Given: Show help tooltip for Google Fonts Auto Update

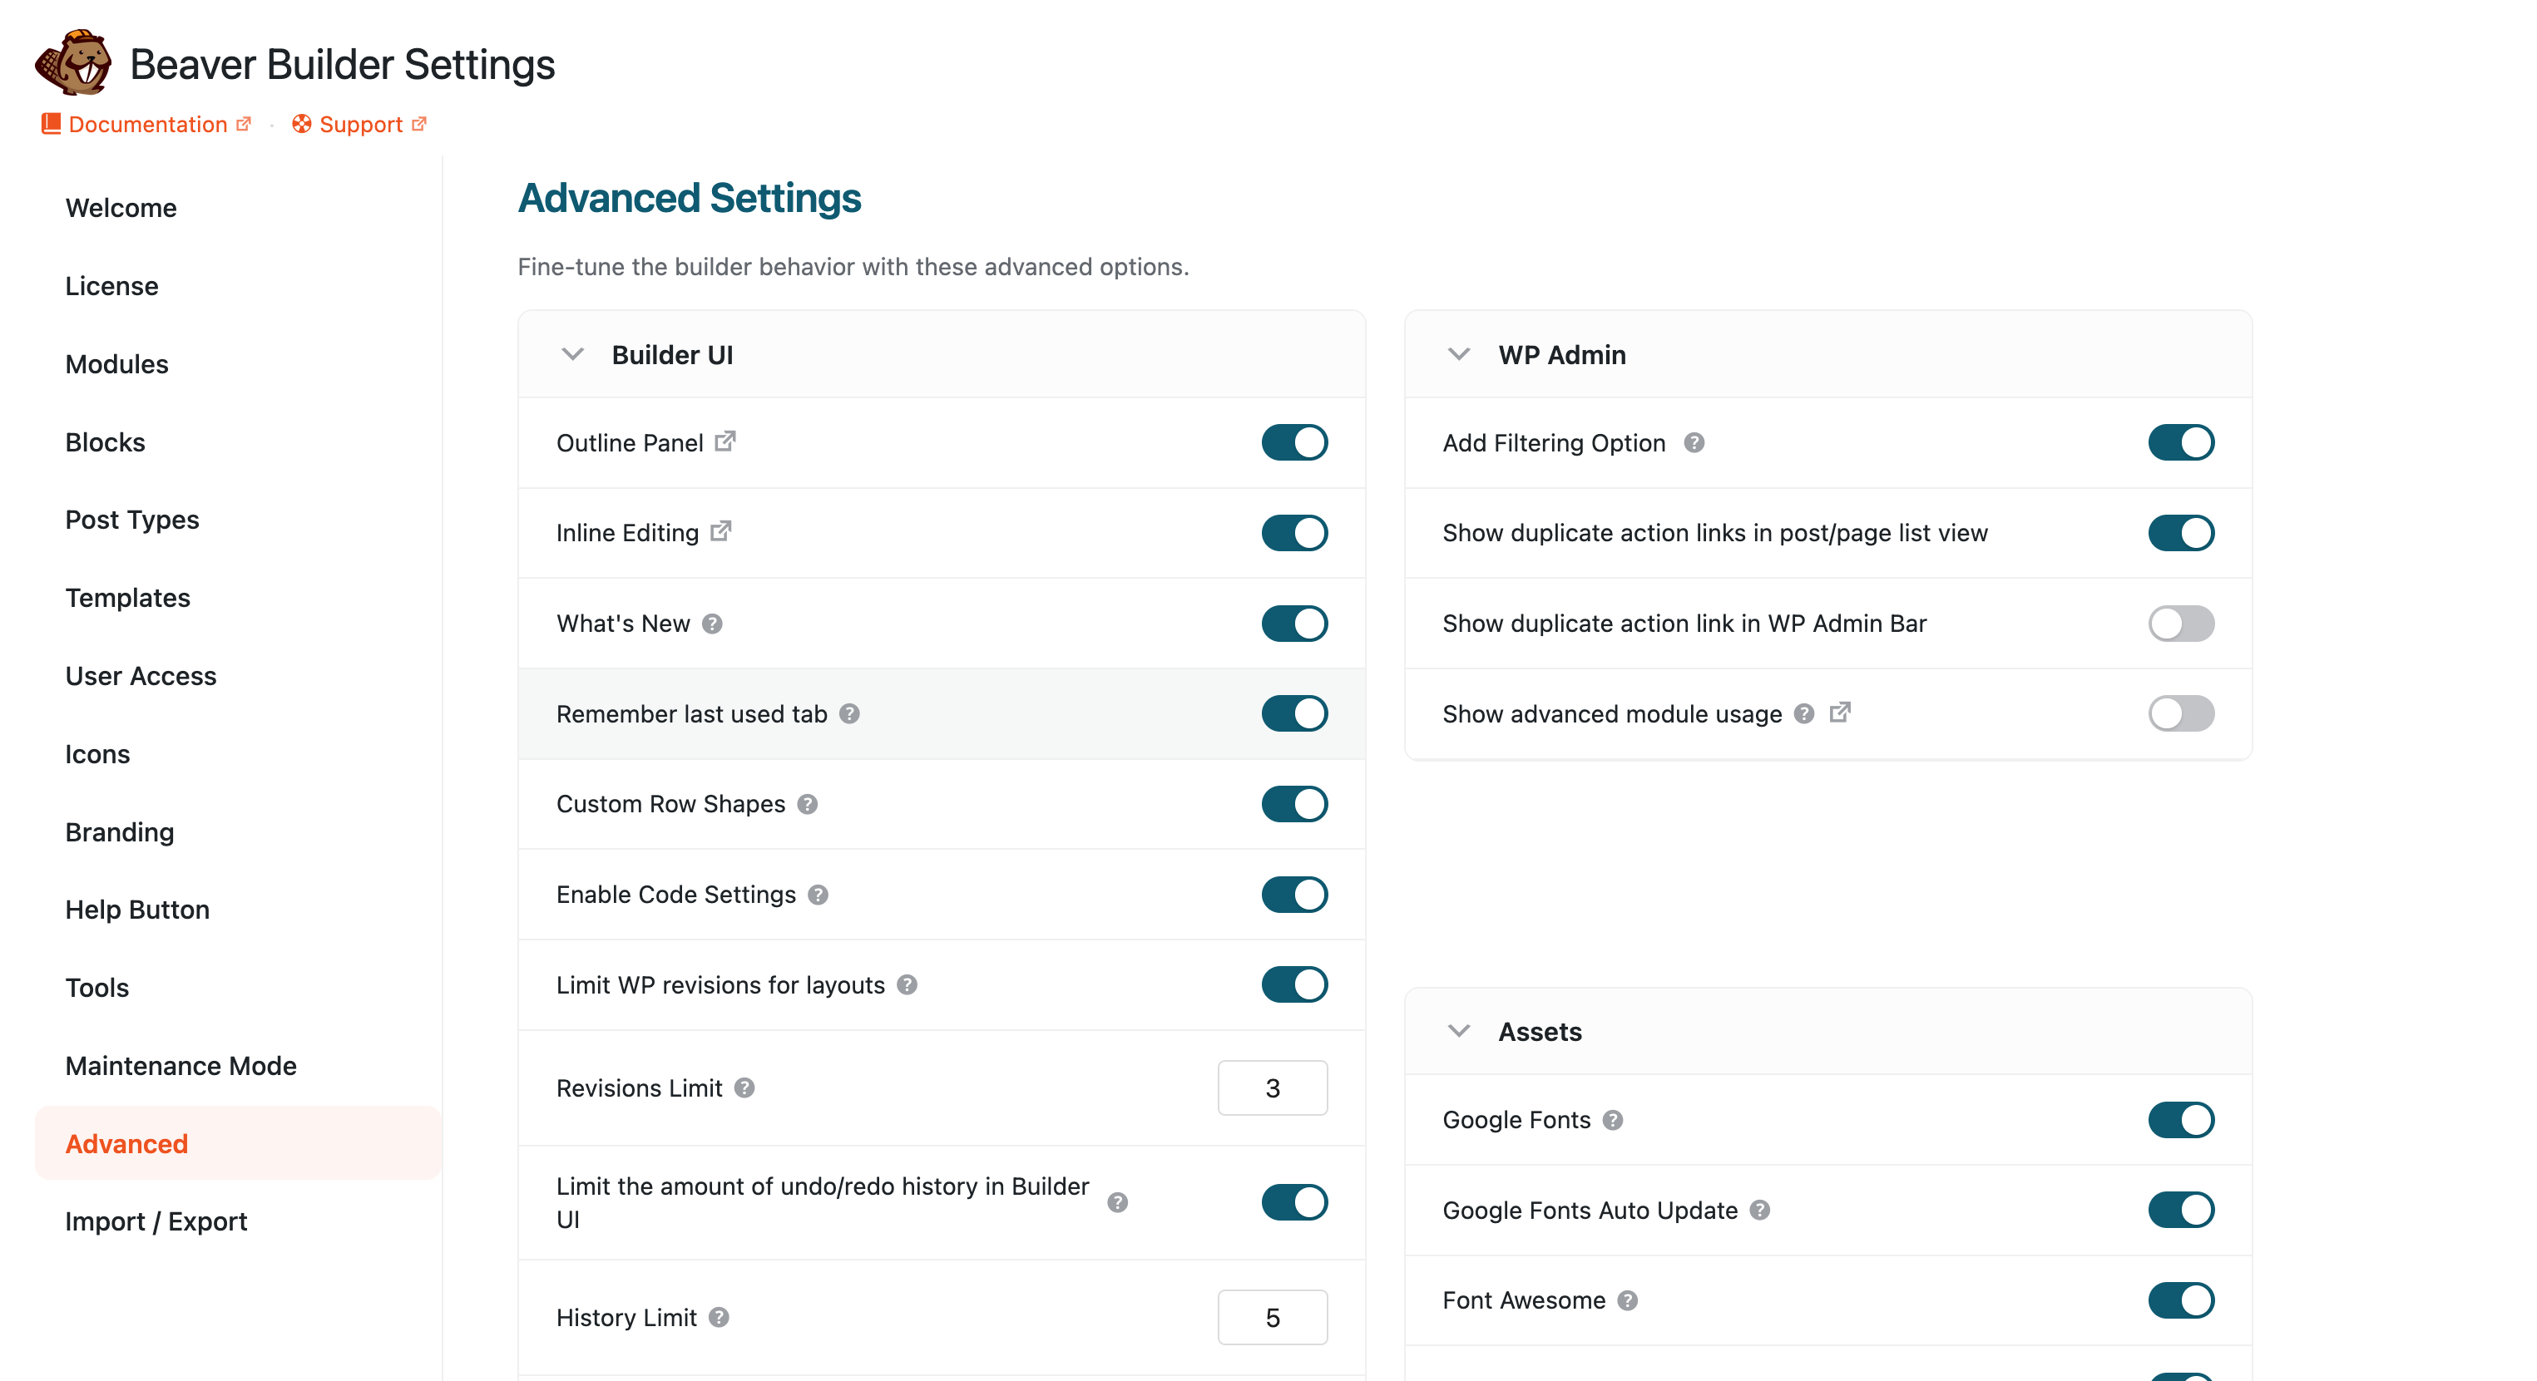Looking at the screenshot, I should [x=1760, y=1210].
